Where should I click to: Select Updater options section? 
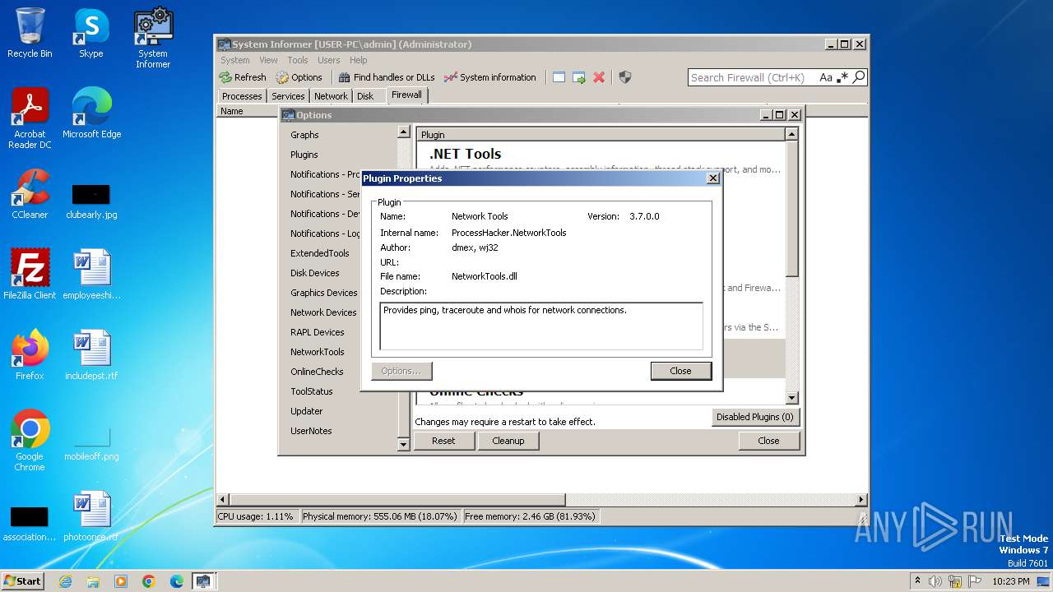tap(307, 411)
